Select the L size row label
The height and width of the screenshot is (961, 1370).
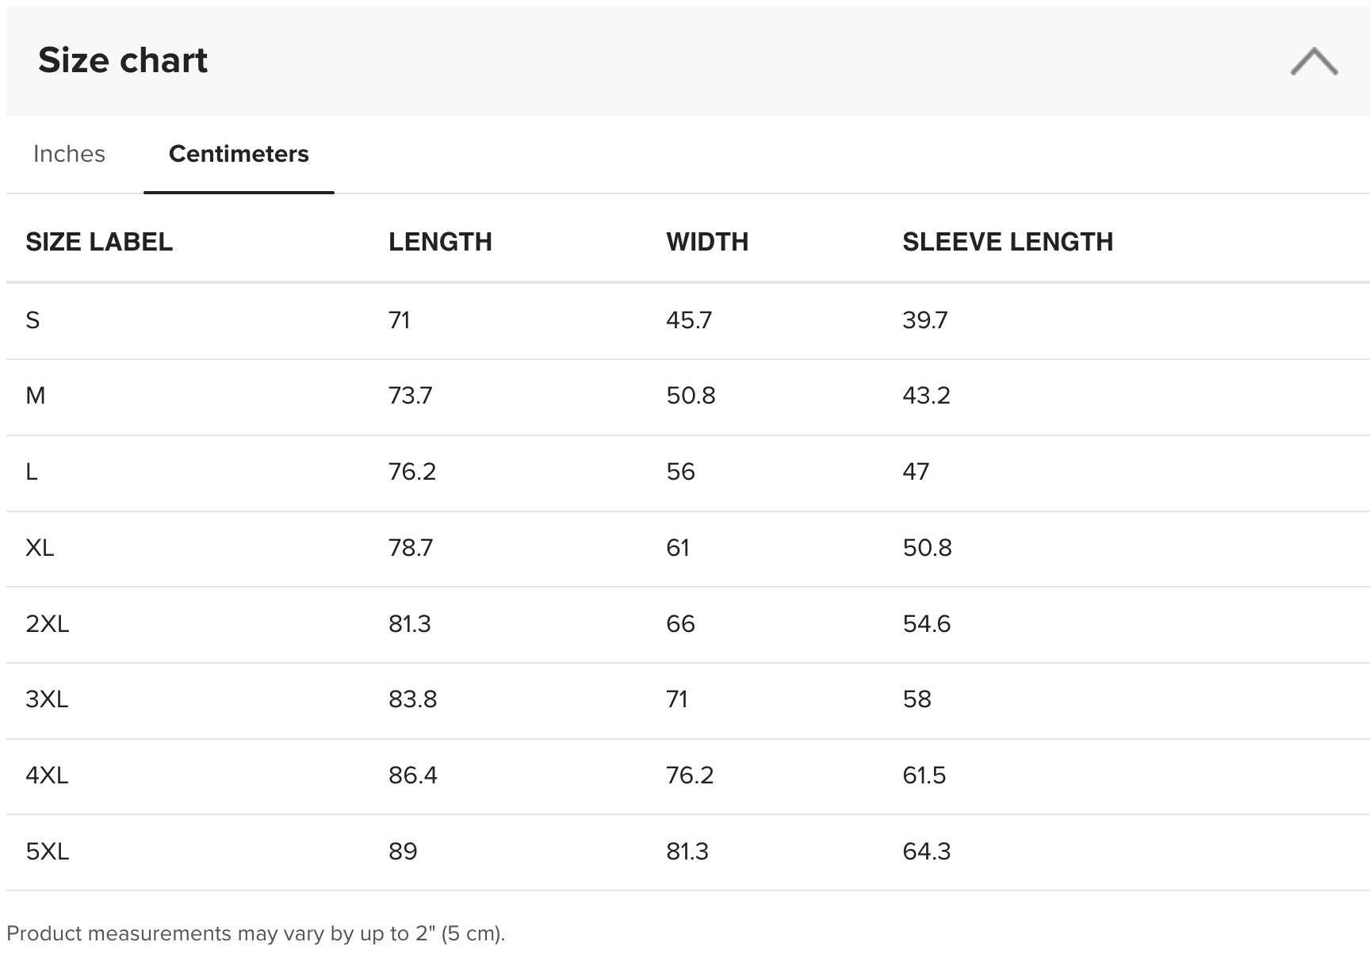(x=32, y=472)
